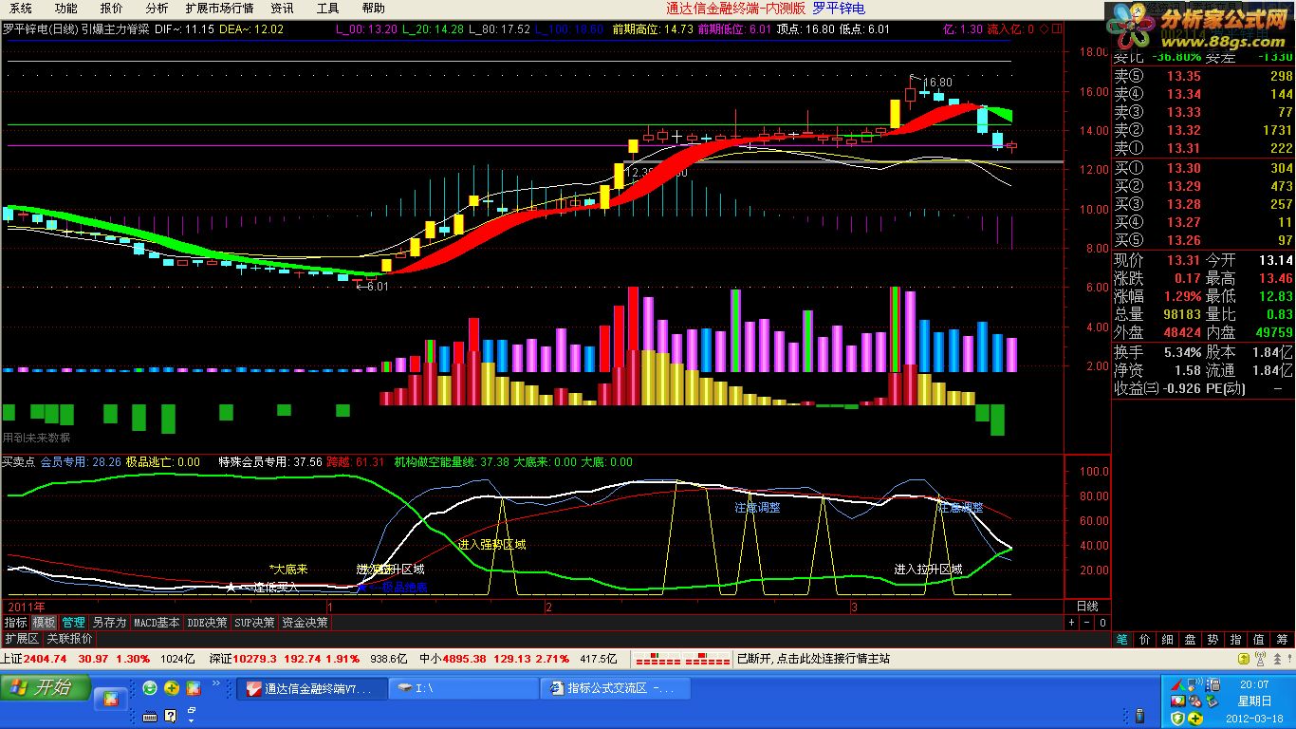Click the 上证 index value 2404.74
This screenshot has height=729, width=1296.
(x=45, y=658)
